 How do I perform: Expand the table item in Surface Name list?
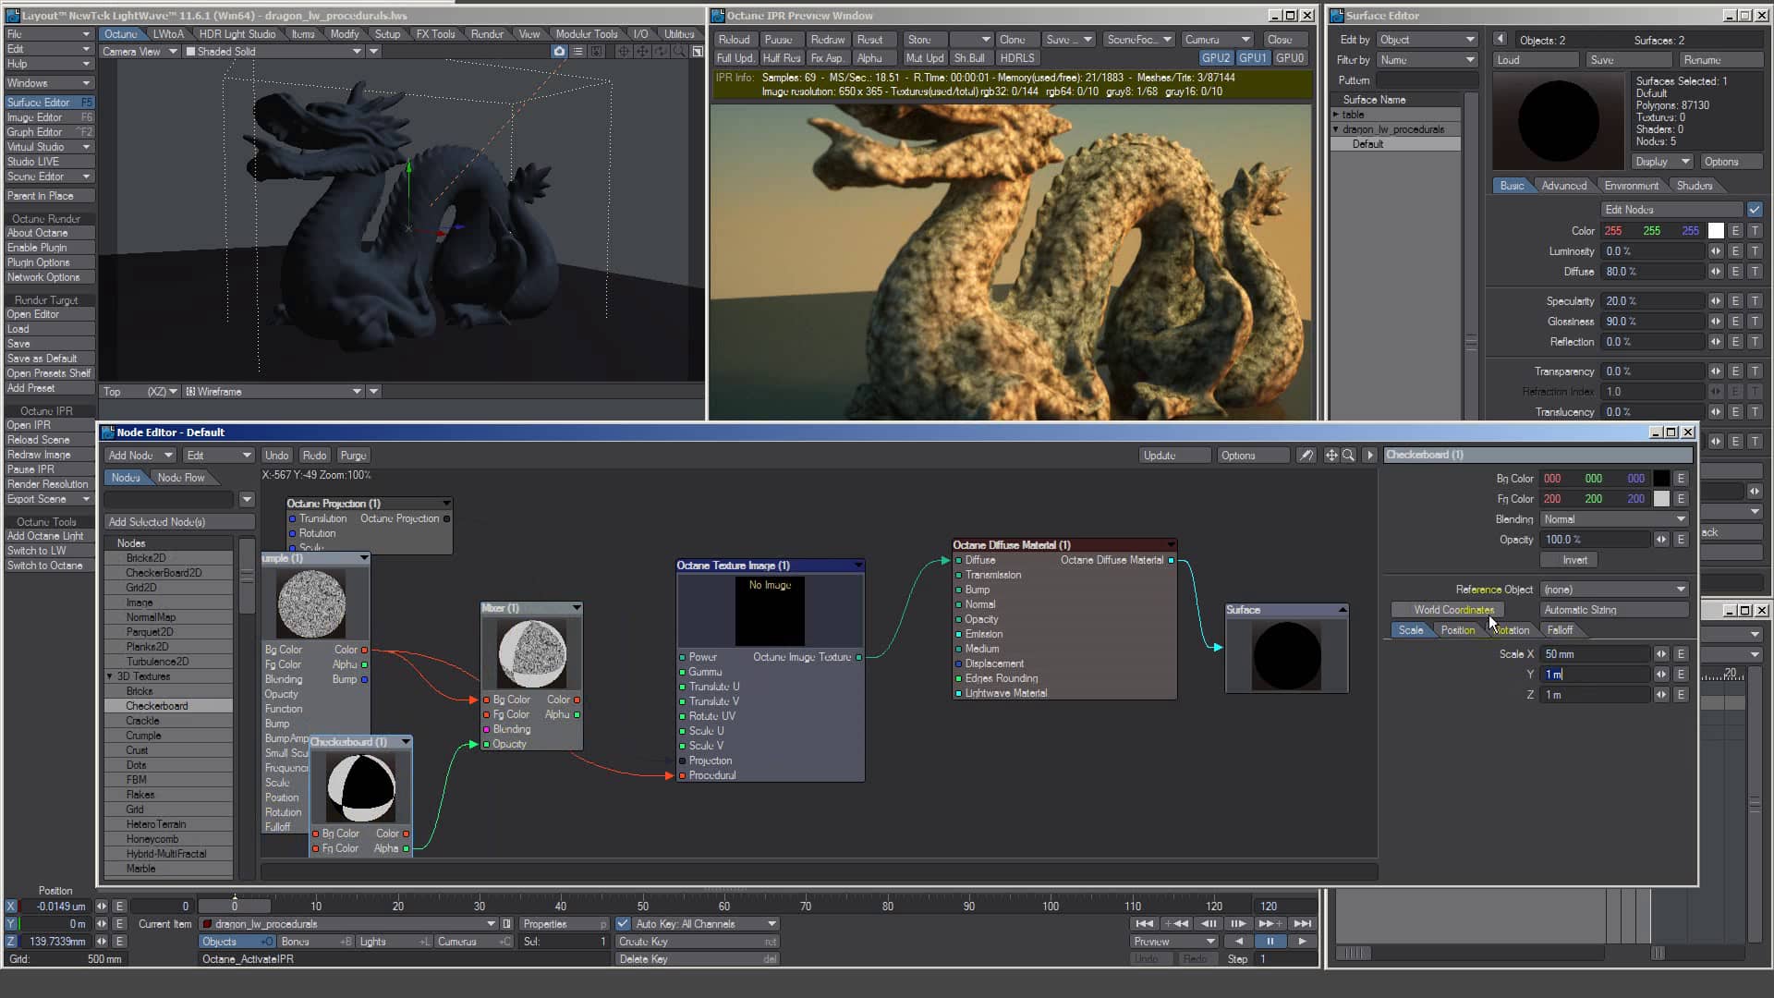click(x=1337, y=114)
